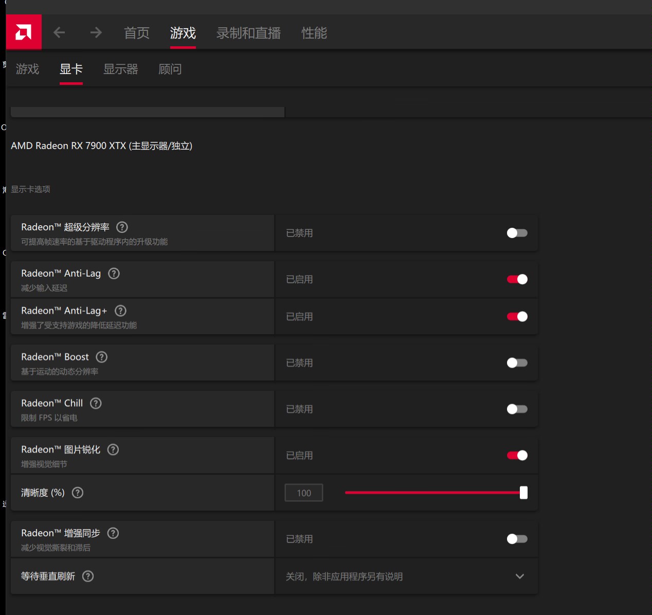Click the 限制 FPS 以省电 description
Image resolution: width=652 pixels, height=615 pixels.
tap(49, 418)
